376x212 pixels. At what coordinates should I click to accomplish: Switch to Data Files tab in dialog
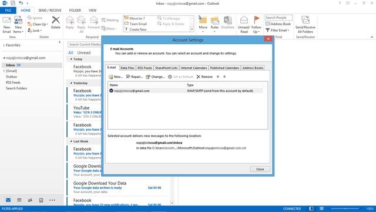(127, 68)
